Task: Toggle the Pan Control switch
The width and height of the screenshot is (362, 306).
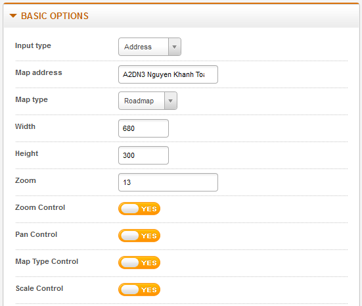Action: (139, 236)
